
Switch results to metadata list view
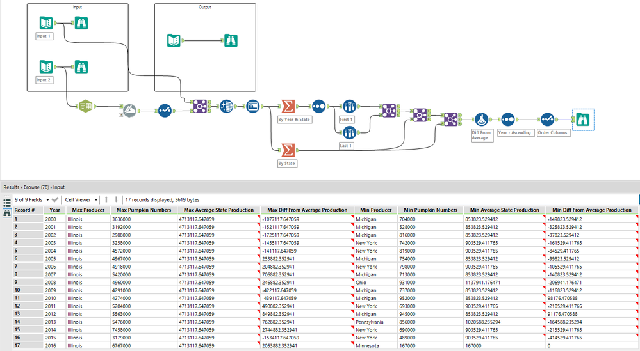(7, 203)
